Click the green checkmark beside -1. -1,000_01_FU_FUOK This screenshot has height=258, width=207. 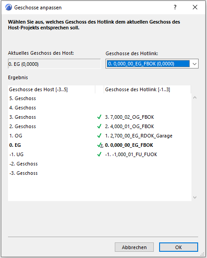pos(99,154)
